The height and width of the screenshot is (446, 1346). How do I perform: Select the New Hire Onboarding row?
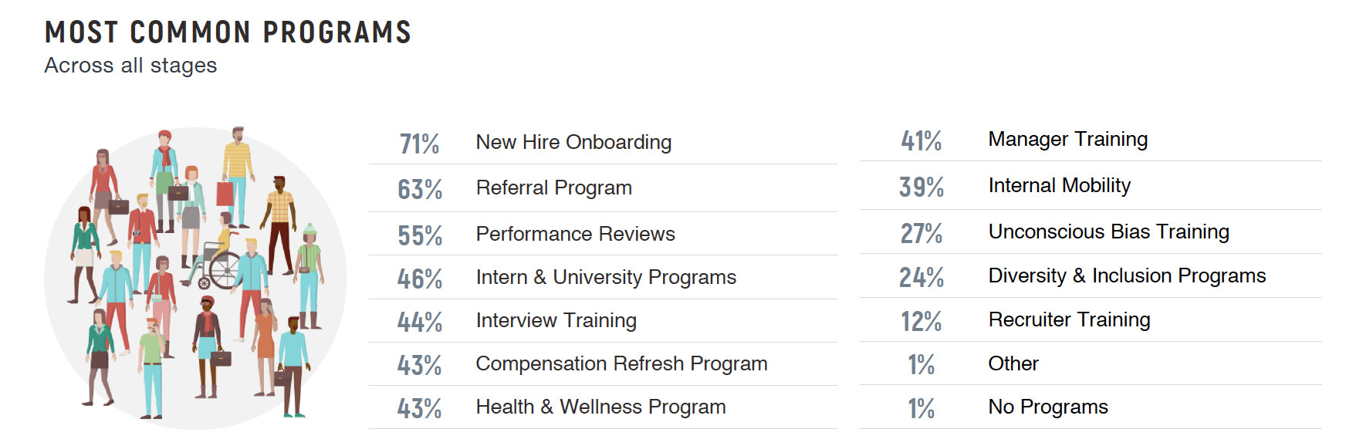coord(603,143)
